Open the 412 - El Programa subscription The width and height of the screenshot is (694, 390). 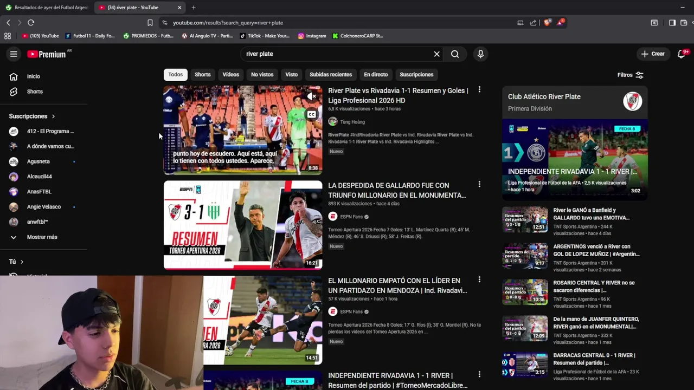tap(43, 131)
